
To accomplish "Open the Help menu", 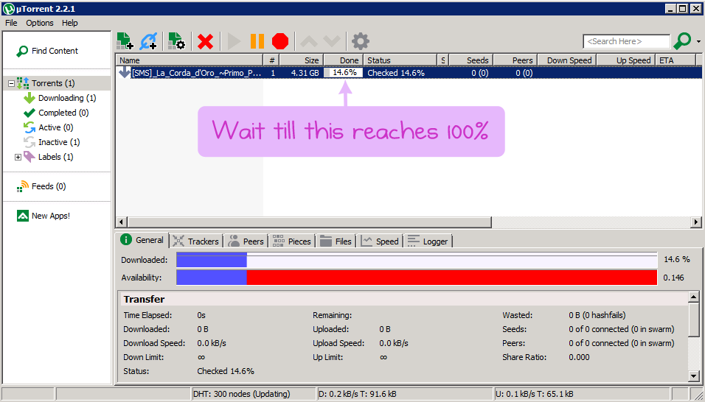I will (70, 23).
